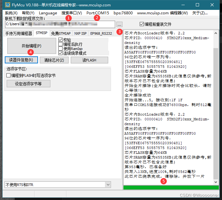
Task: Click first 芯片FLASH容量为64KB log line
Action: coord(145,71)
